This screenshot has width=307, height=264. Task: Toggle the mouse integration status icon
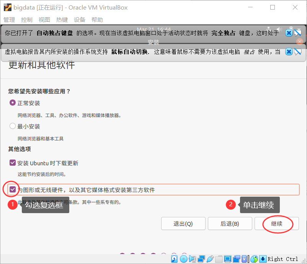pos(254,259)
